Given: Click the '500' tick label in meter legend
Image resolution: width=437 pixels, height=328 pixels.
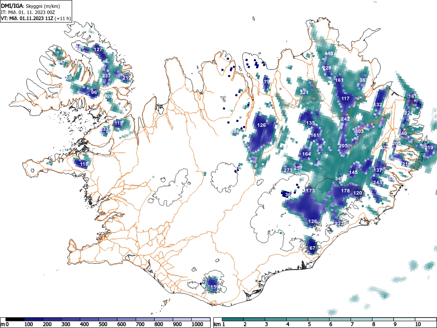Looking at the screenshot, I should [103, 325].
